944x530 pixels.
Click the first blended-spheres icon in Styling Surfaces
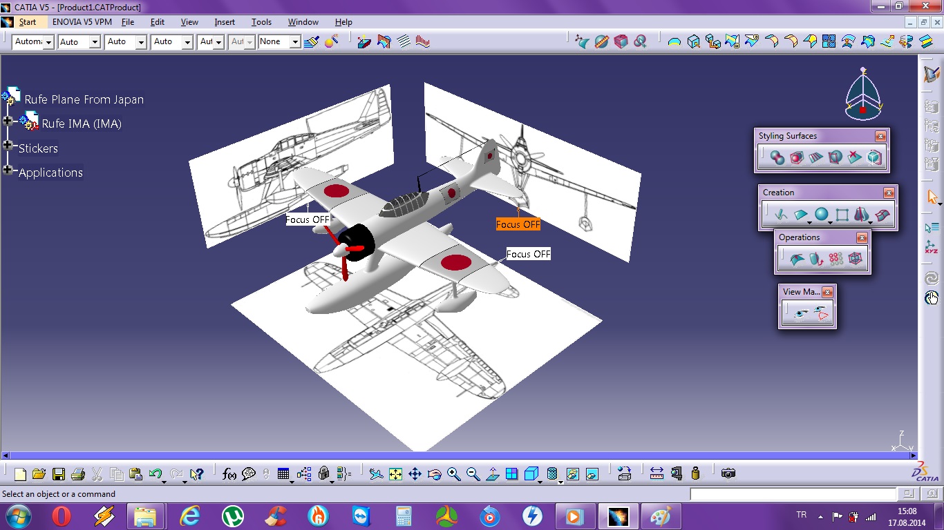[777, 158]
